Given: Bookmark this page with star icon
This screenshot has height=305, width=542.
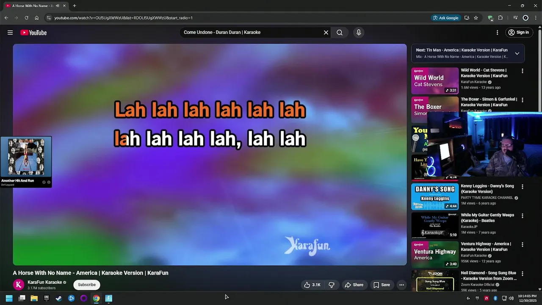Looking at the screenshot, I should [476, 18].
